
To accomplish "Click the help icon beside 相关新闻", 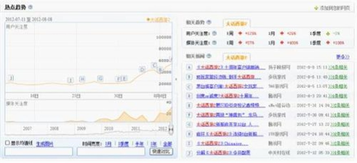I will 209,56.
